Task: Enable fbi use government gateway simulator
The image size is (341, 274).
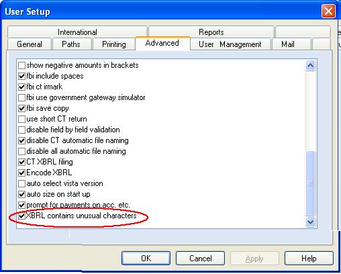Action: [x=21, y=97]
